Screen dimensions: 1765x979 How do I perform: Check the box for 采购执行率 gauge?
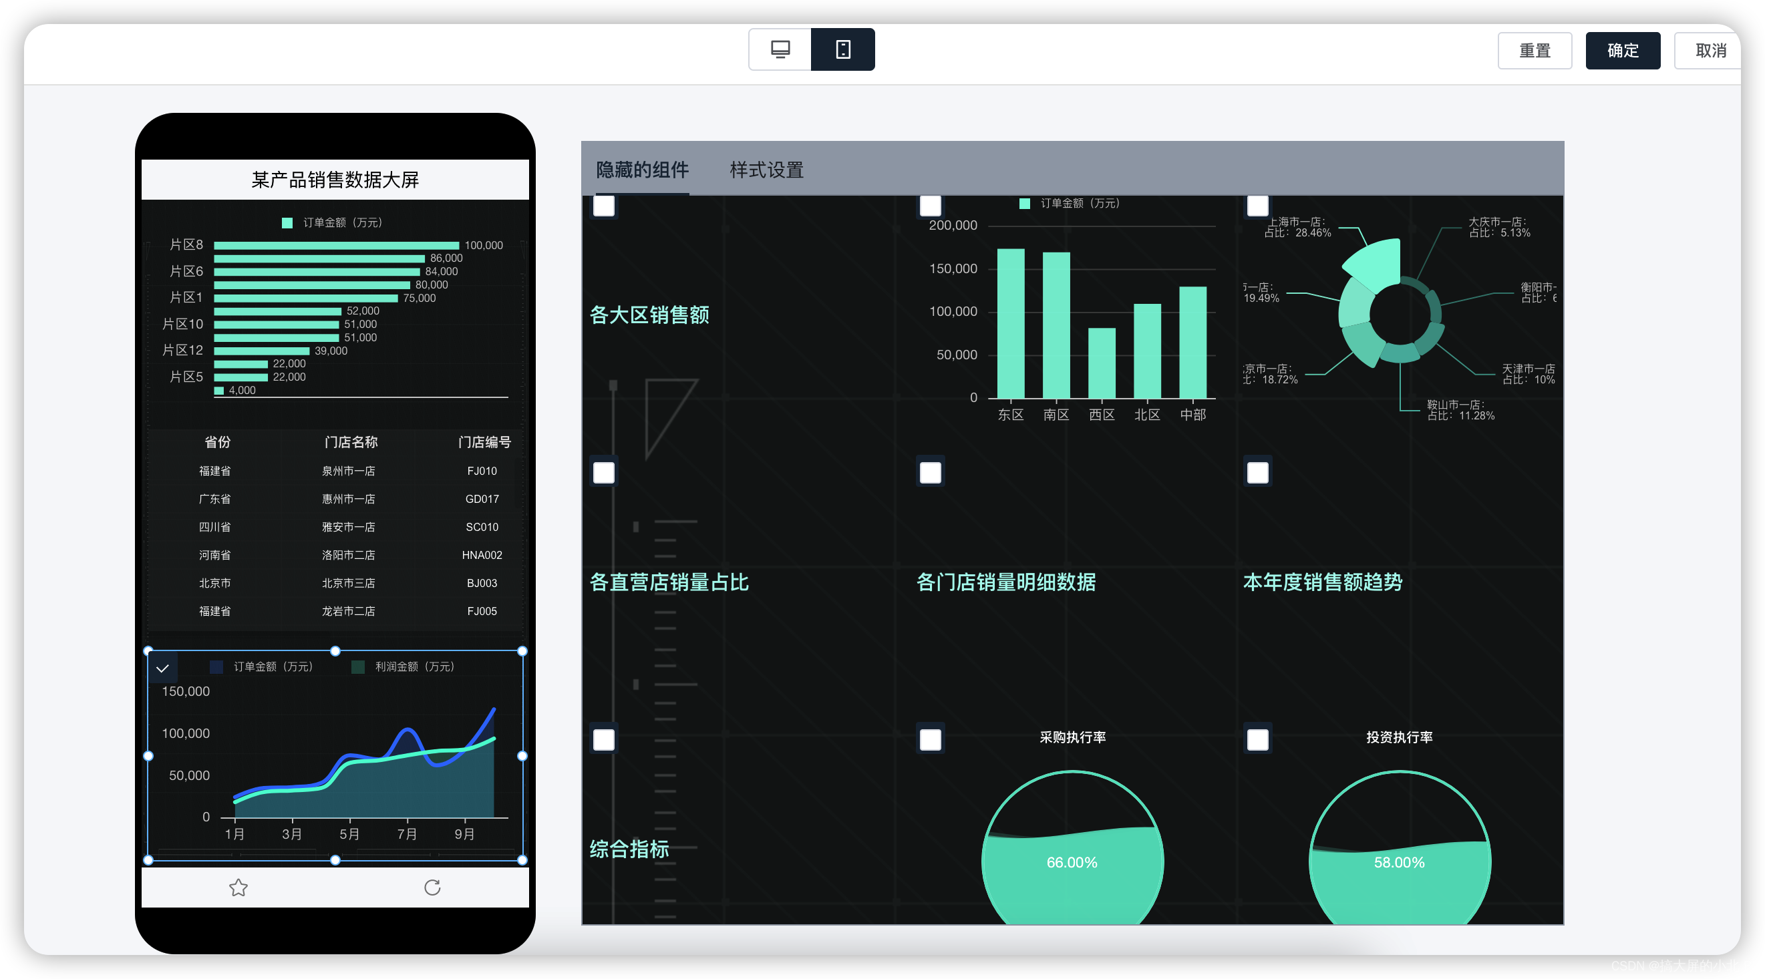[x=931, y=739]
